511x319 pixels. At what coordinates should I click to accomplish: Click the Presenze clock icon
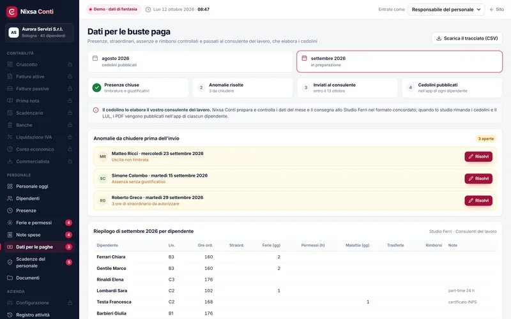pyautogui.click(x=10, y=211)
